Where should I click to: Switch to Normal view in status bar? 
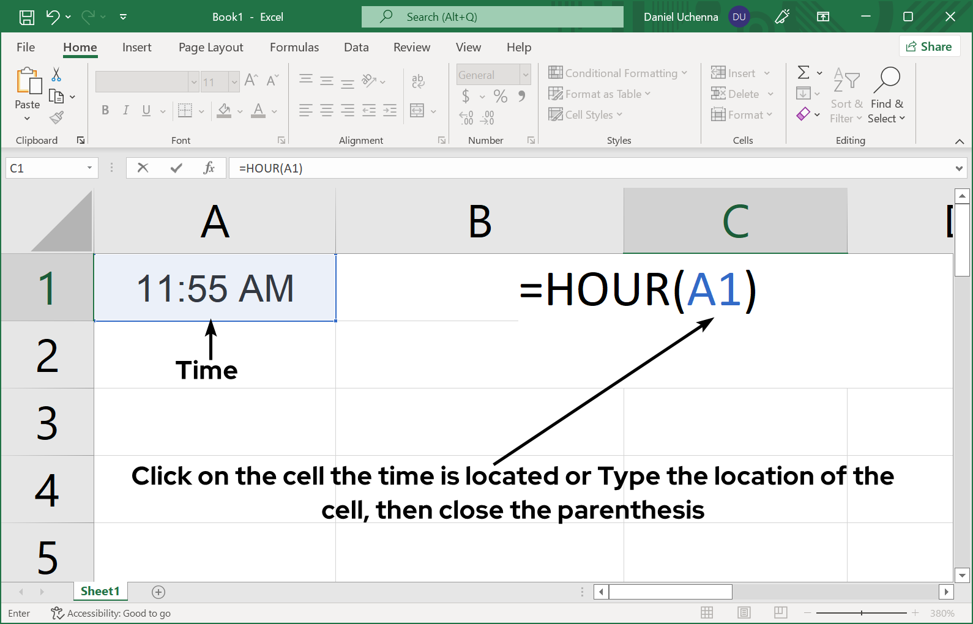click(707, 613)
